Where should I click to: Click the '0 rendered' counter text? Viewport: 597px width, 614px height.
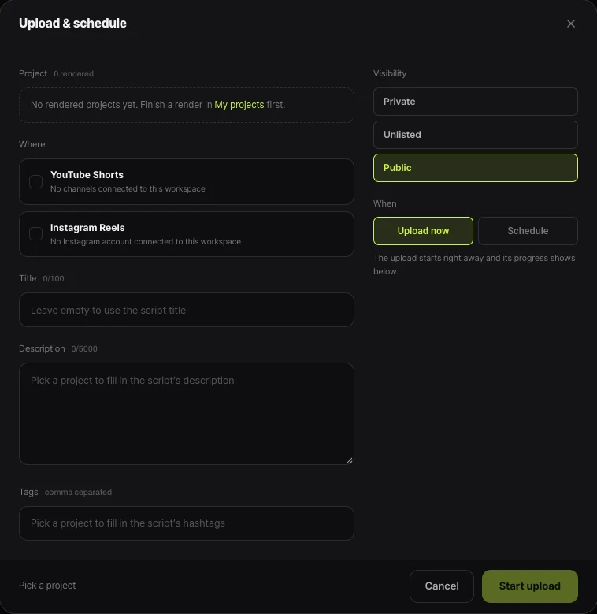tap(73, 73)
